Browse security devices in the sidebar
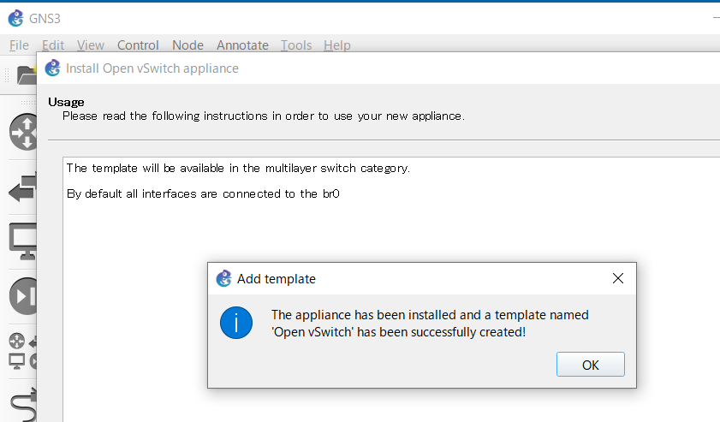 tap(22, 296)
